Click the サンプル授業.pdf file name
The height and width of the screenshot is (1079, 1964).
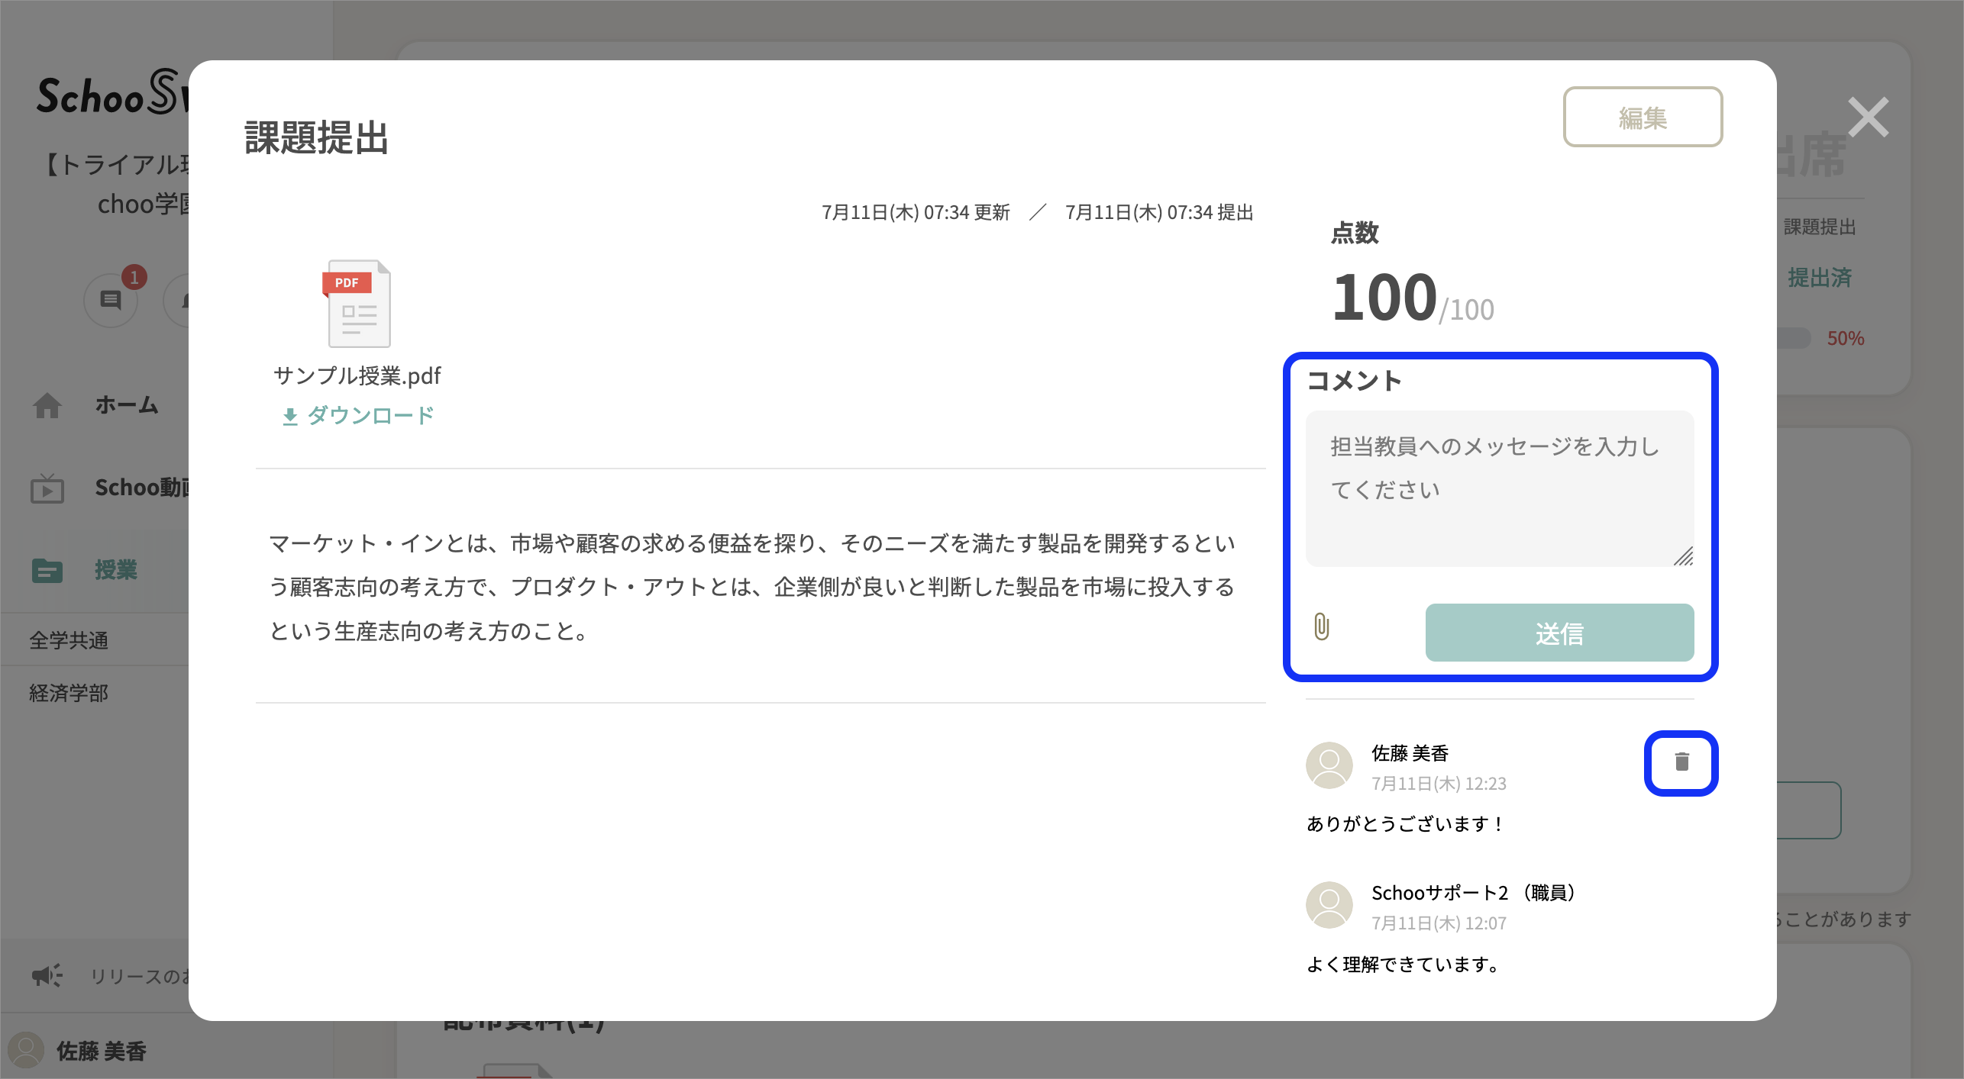[357, 375]
